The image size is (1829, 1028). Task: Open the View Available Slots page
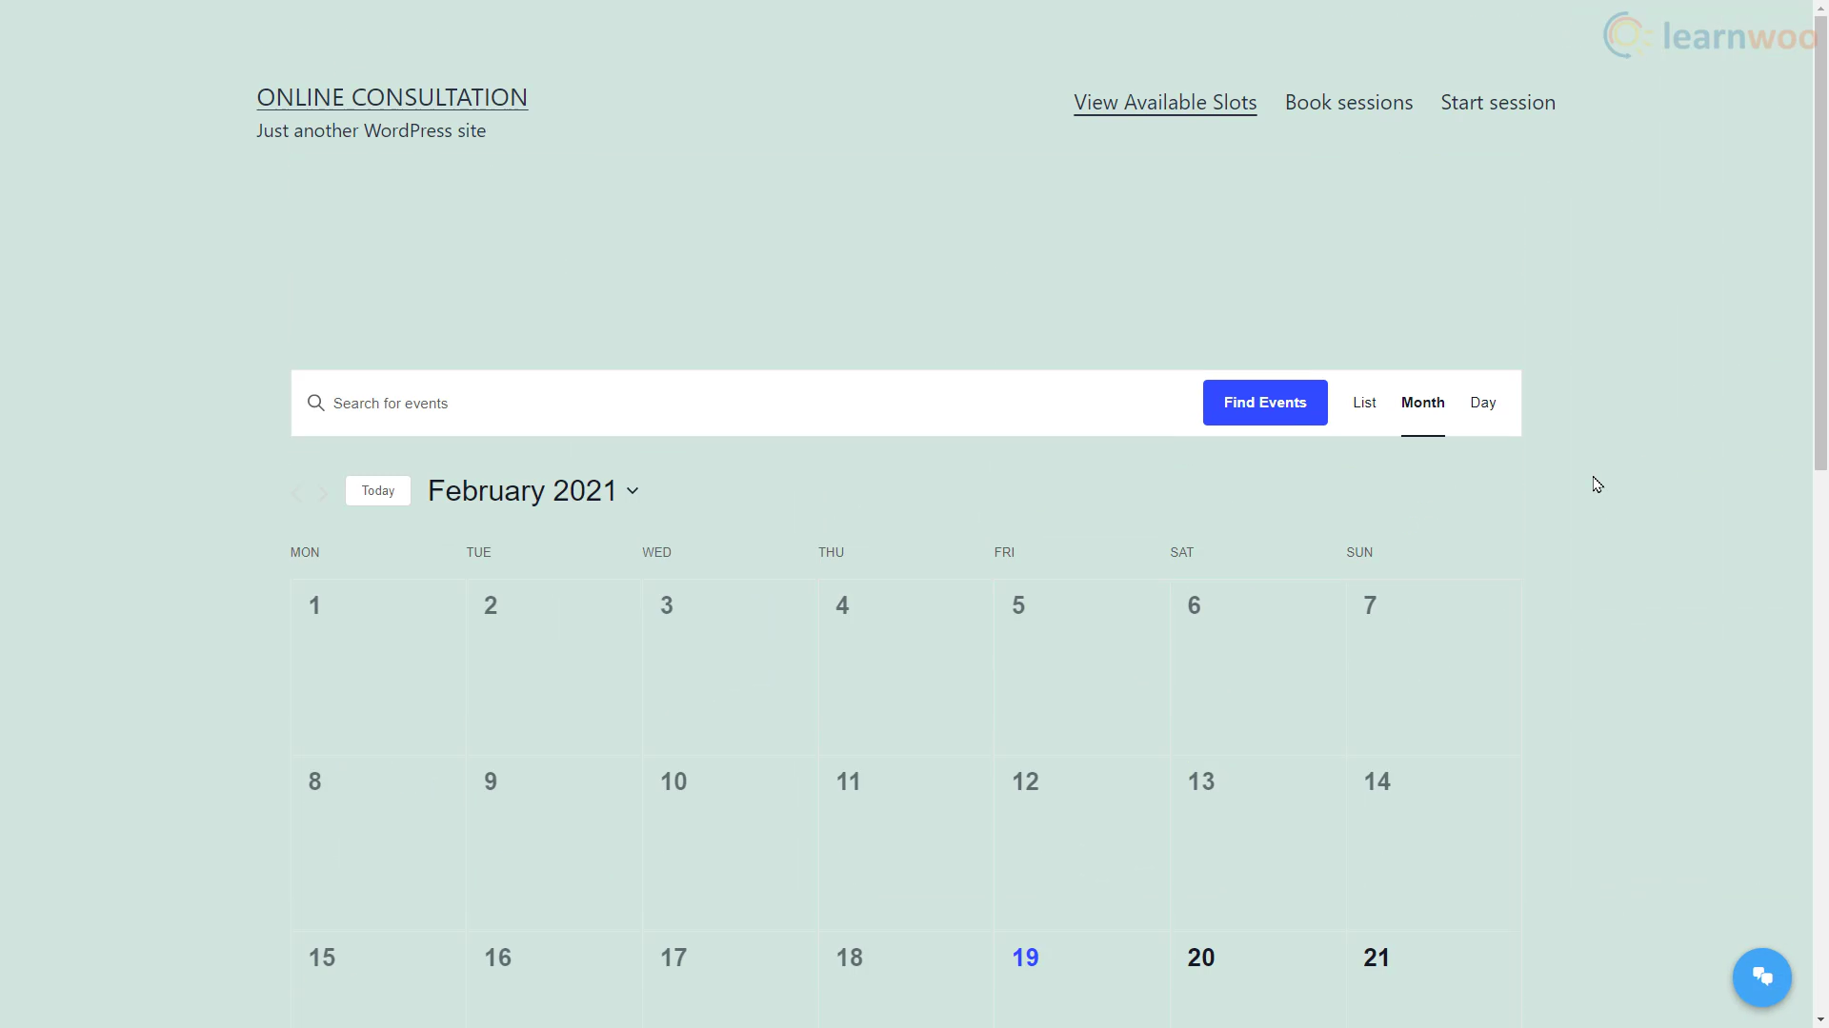pyautogui.click(x=1164, y=102)
